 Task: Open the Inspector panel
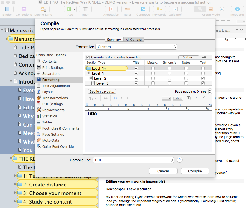point(237,9)
